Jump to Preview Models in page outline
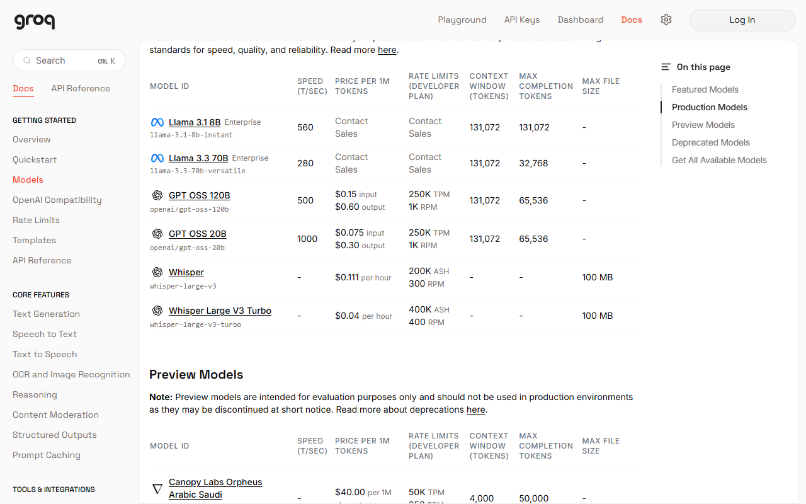Image resolution: width=806 pixels, height=504 pixels. 703,125
